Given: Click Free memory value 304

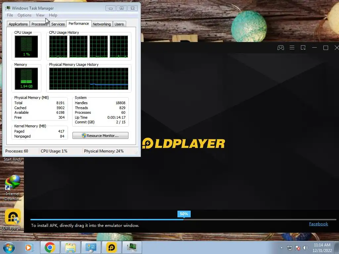Looking at the screenshot, I should [62, 117].
